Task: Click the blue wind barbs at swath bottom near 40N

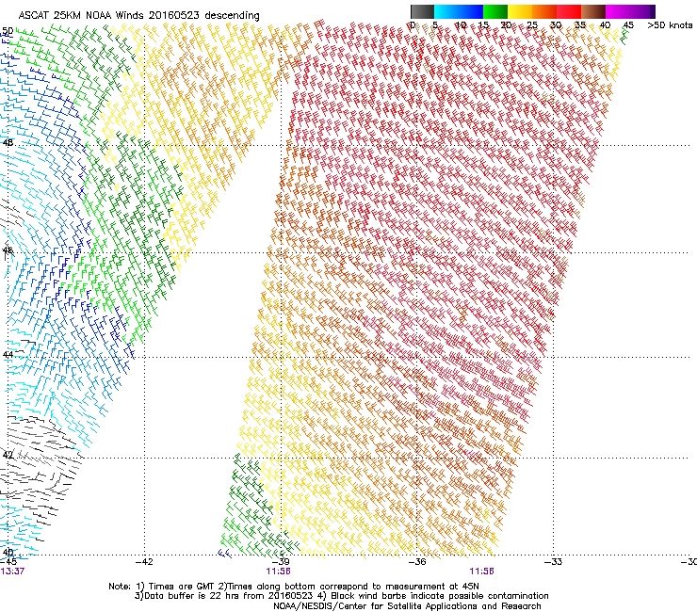Action: 224,553
